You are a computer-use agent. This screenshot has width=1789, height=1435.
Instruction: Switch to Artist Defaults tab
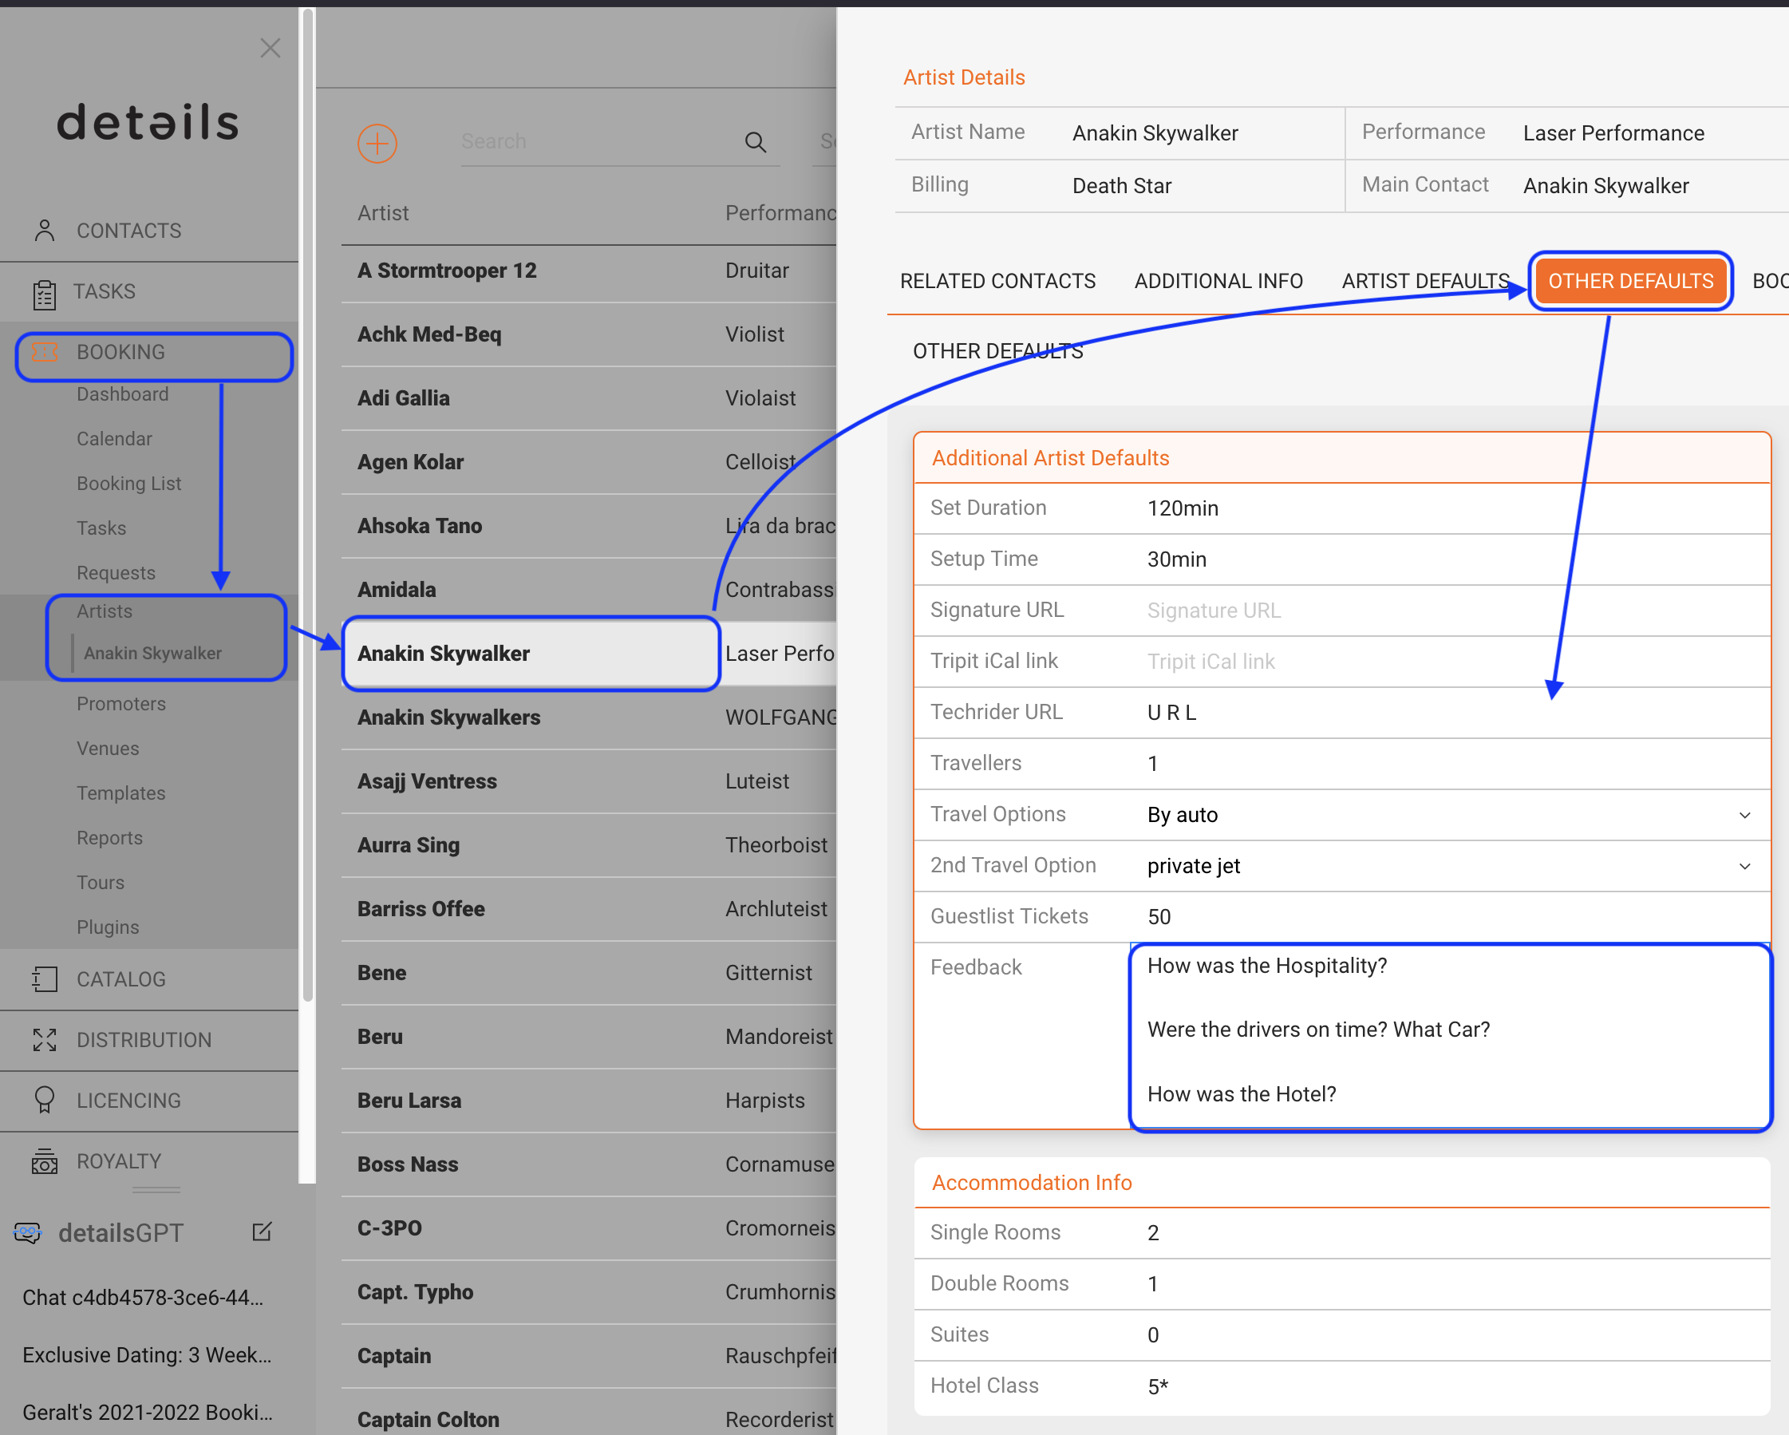coord(1426,282)
